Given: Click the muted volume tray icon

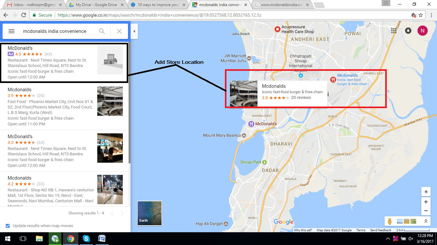Looking at the screenshot, I should [x=410, y=238].
